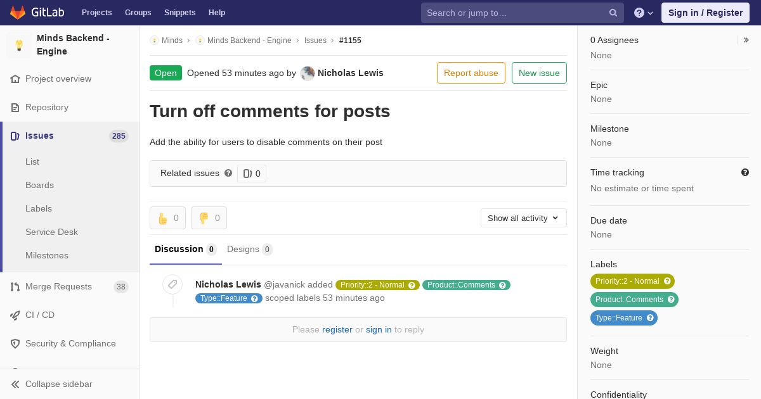Click the Report abuse button
Image resolution: width=761 pixels, height=399 pixels.
click(471, 73)
